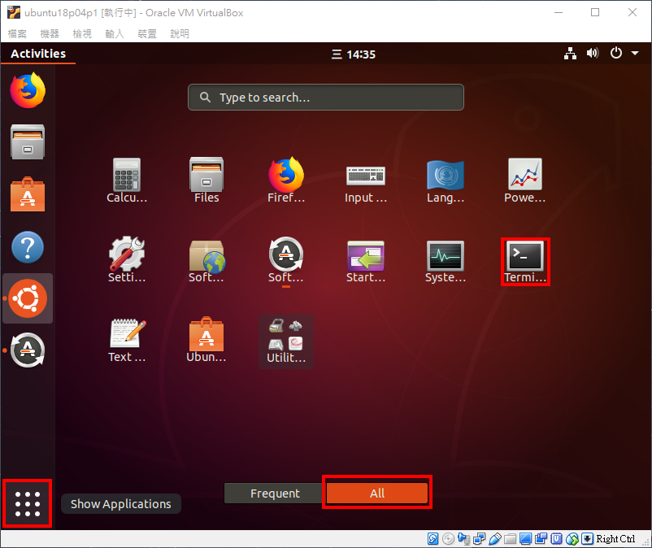Click the network status icon

pos(570,54)
